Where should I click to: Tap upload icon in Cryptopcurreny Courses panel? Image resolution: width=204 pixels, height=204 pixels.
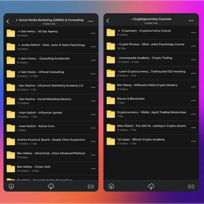(111, 186)
